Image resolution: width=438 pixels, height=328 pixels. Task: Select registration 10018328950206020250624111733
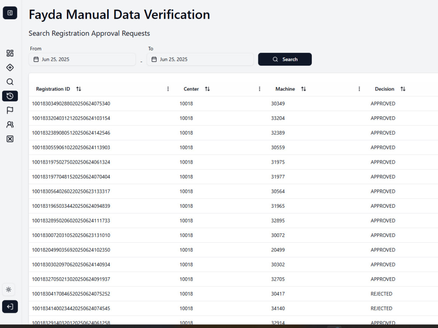tap(71, 220)
